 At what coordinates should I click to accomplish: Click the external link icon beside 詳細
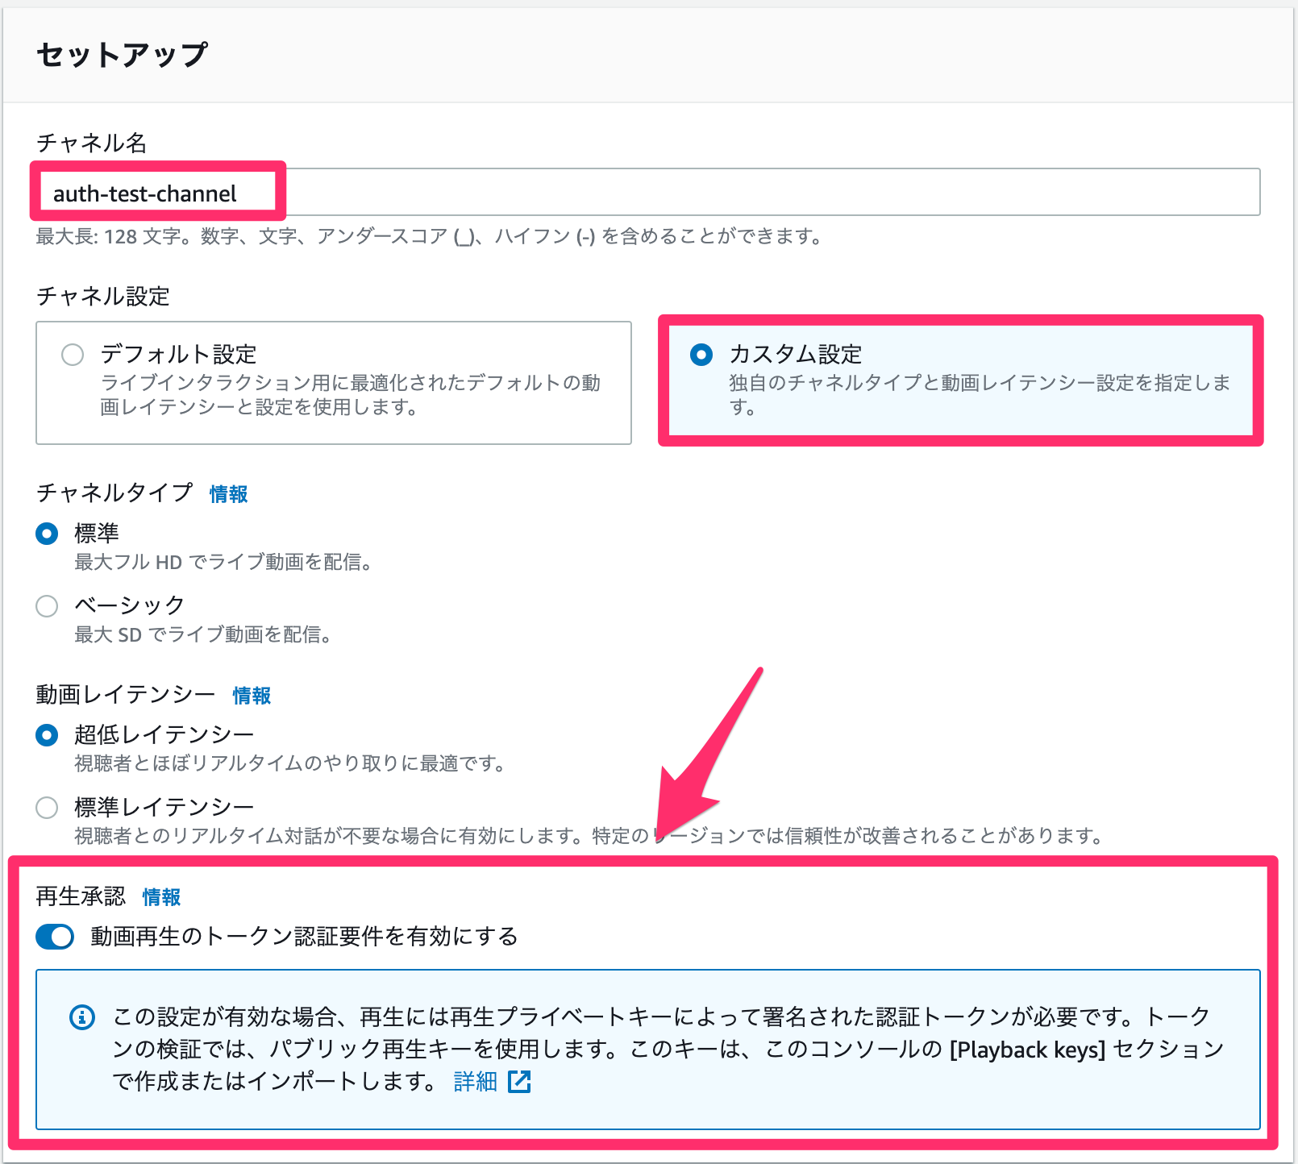tap(521, 1083)
